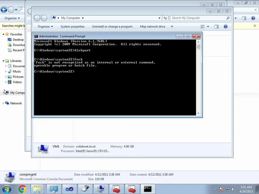
Task: Click the Change your view icon in My Computer
Action: coord(203,27)
